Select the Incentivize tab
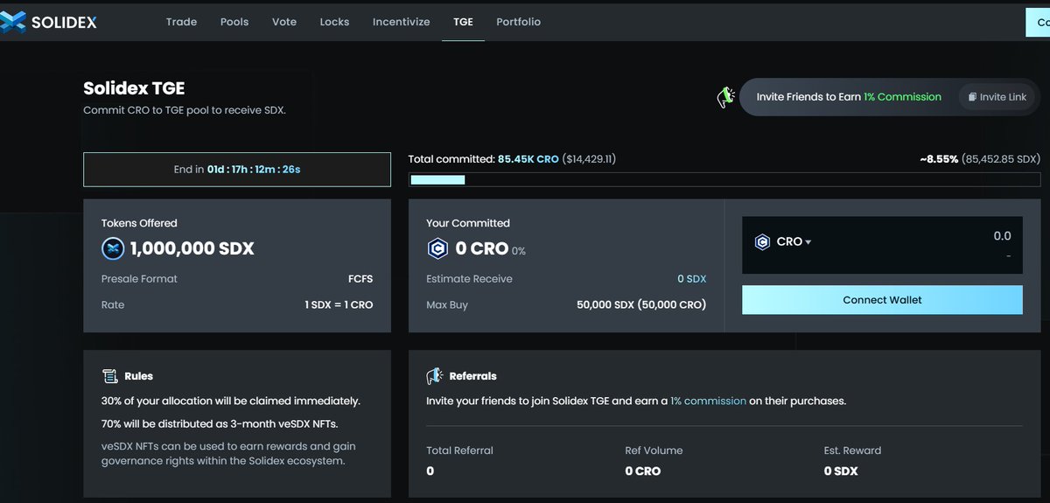Viewport: 1050px width, 503px height. 401,22
